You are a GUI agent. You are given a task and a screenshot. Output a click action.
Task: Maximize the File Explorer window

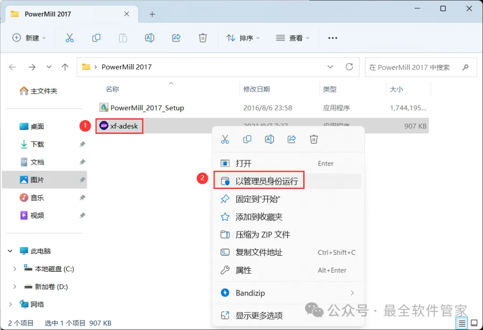(x=443, y=9)
